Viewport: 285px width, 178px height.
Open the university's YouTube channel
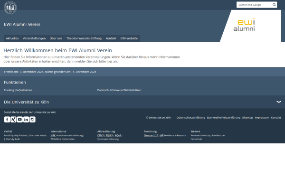tap(20, 120)
